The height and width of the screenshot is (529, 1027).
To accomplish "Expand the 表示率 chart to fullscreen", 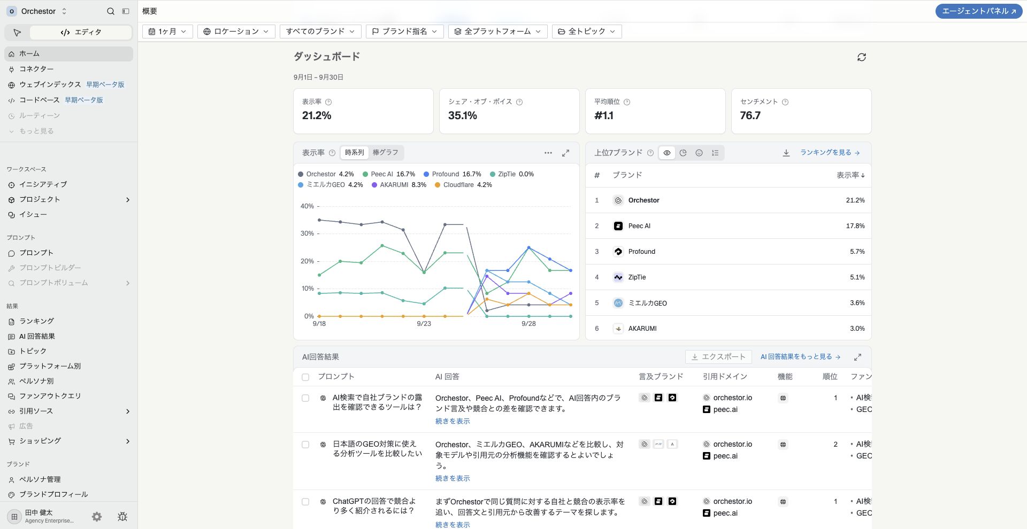I will coord(565,153).
